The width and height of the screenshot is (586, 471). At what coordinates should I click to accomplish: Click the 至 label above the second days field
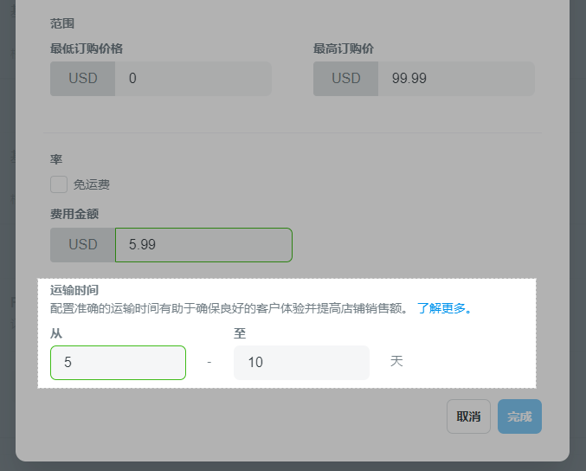tap(240, 333)
